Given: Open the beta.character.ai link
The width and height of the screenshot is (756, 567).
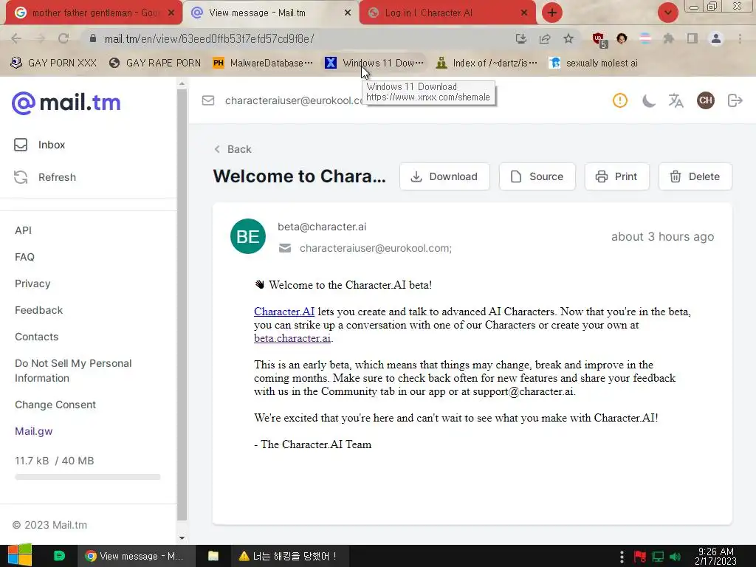Looking at the screenshot, I should coord(292,338).
